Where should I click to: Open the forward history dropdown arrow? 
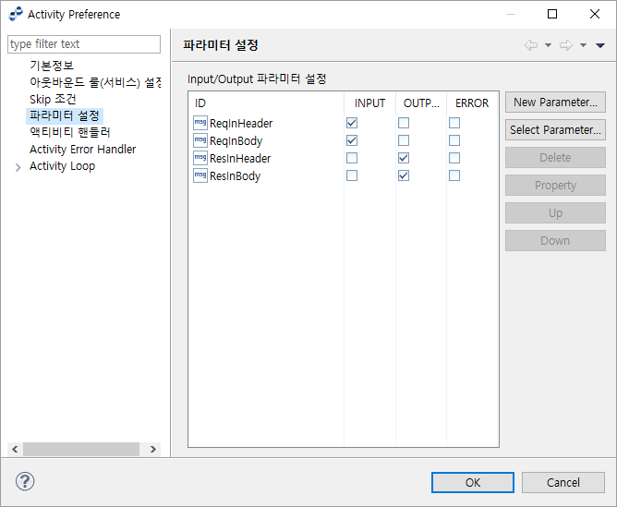tap(583, 45)
